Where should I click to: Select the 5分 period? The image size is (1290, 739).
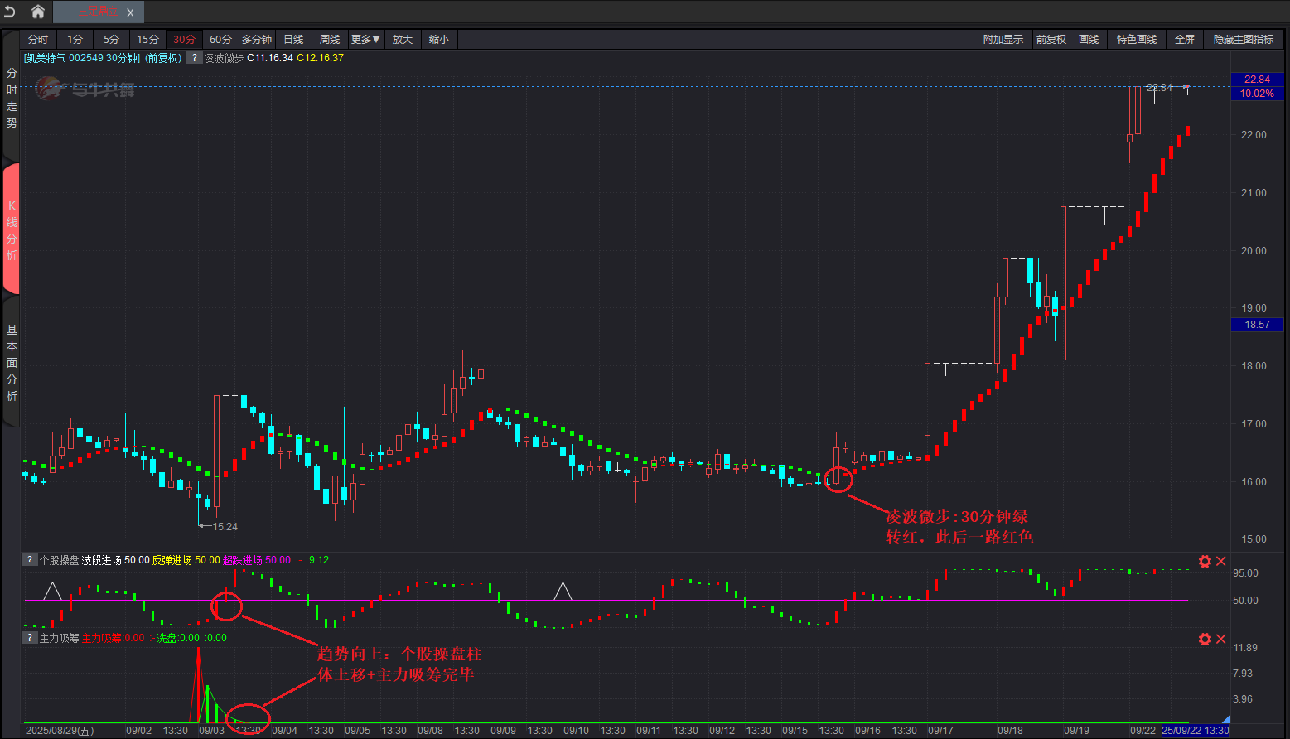click(x=112, y=40)
